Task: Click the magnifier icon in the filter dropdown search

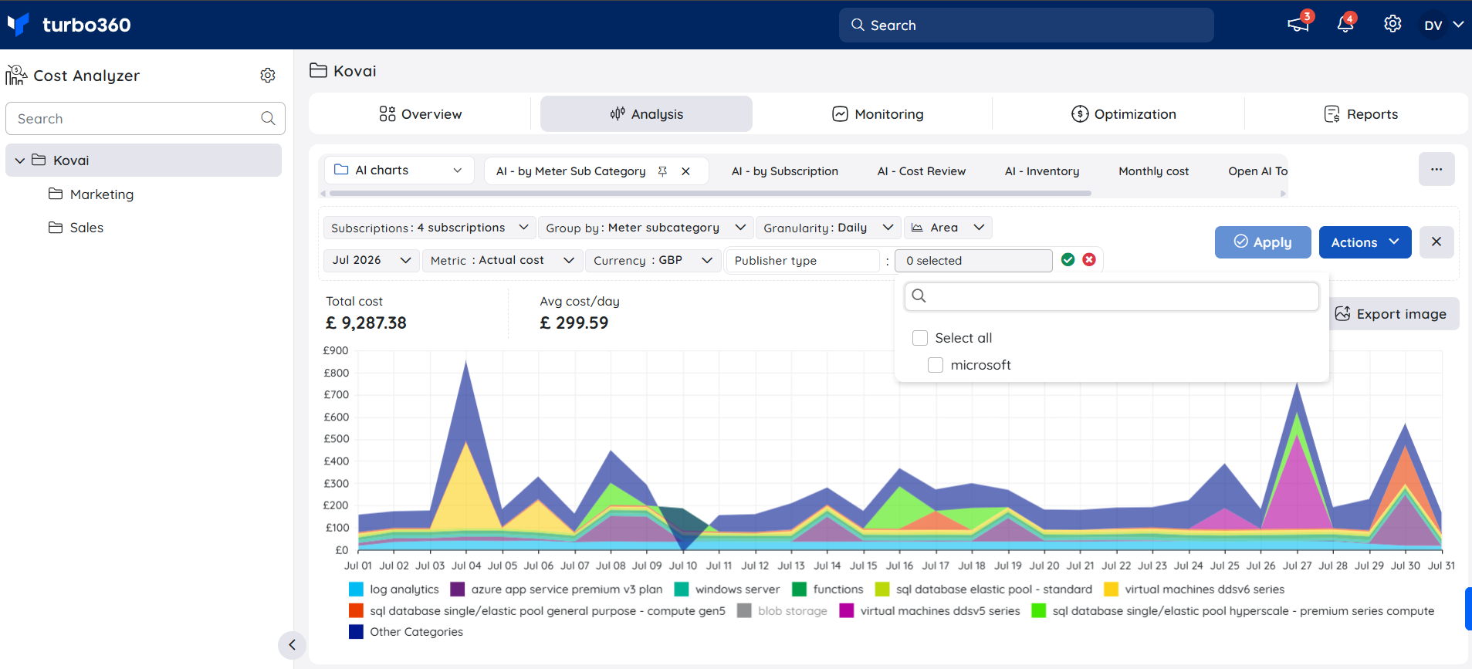Action: click(919, 296)
